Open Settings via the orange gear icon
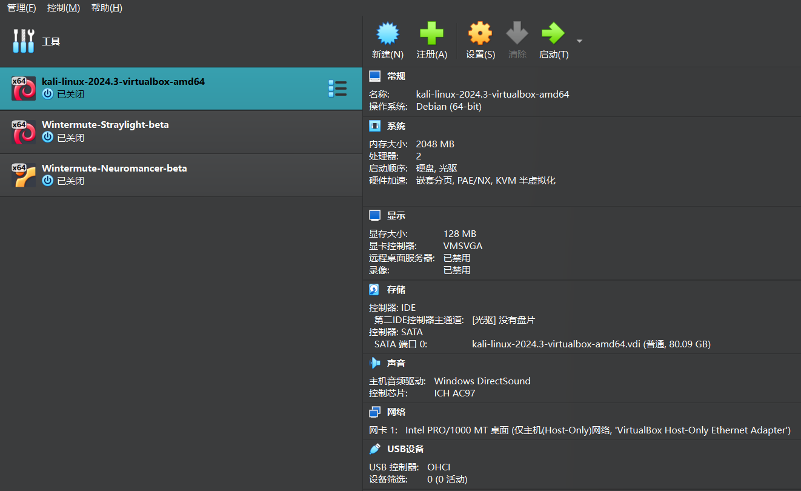The height and width of the screenshot is (491, 801). coord(480,34)
